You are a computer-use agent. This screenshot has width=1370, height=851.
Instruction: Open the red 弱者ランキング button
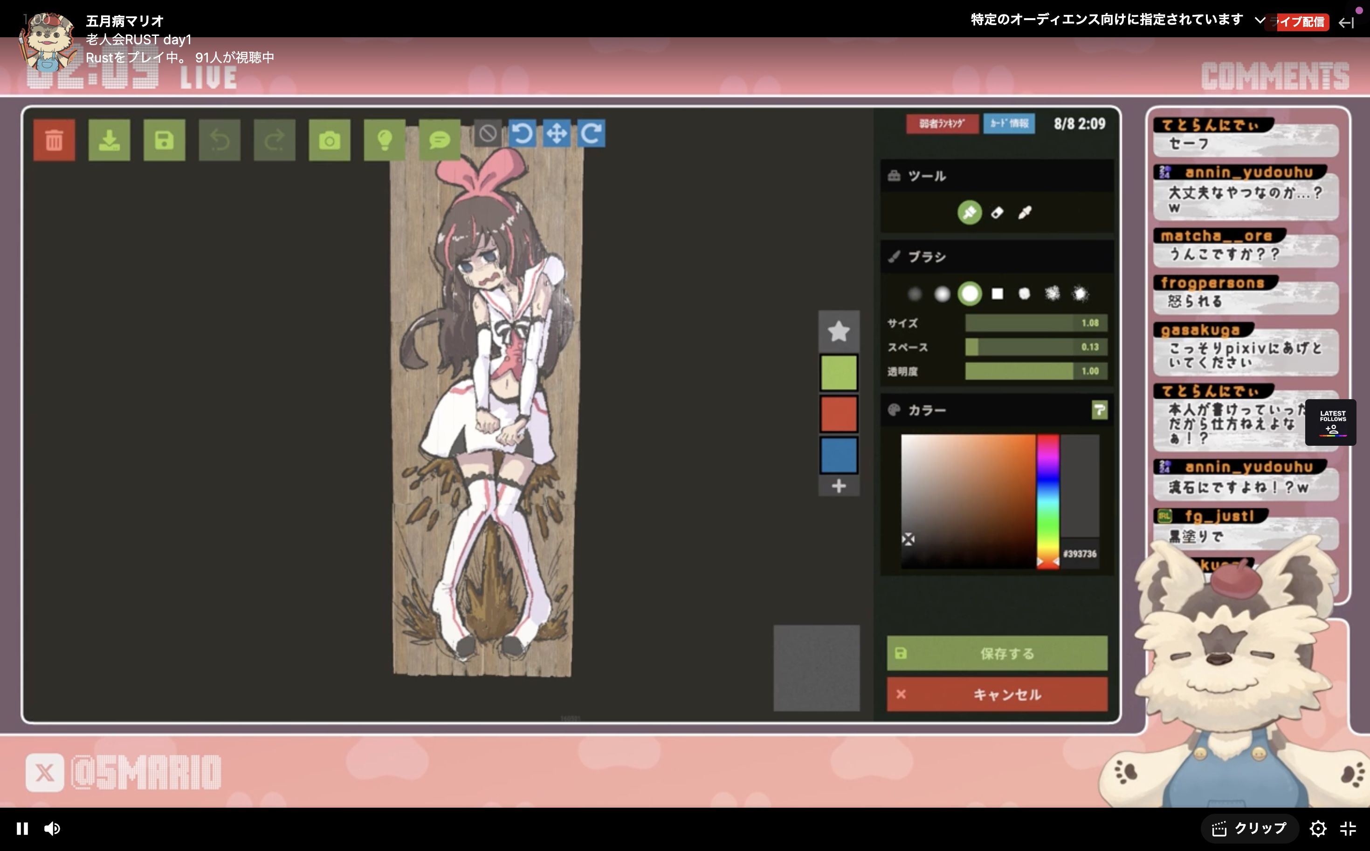coord(942,123)
